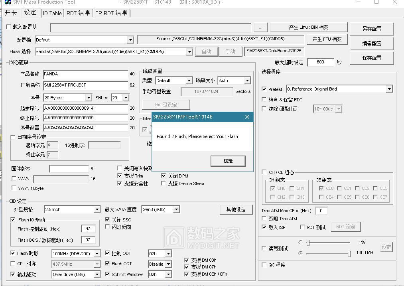
Task: Open 输出驱动 Over drive dropdown
Action: [97, 274]
